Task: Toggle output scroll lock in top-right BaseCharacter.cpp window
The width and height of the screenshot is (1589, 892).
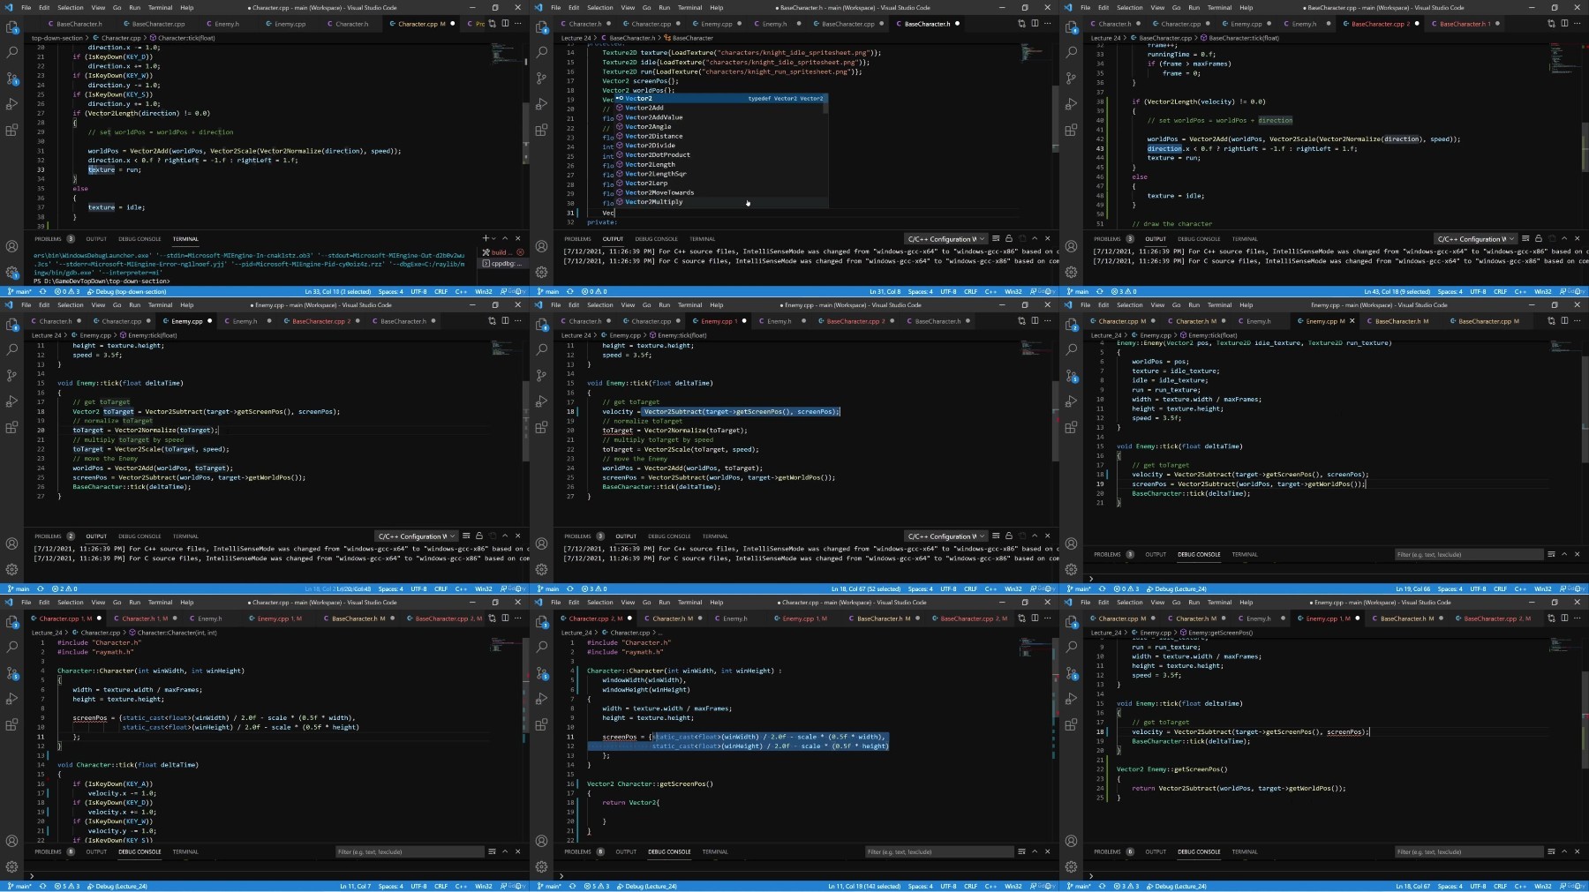Action: pyautogui.click(x=1539, y=238)
